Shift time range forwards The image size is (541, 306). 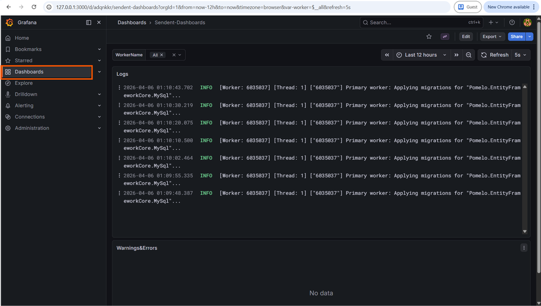click(456, 55)
